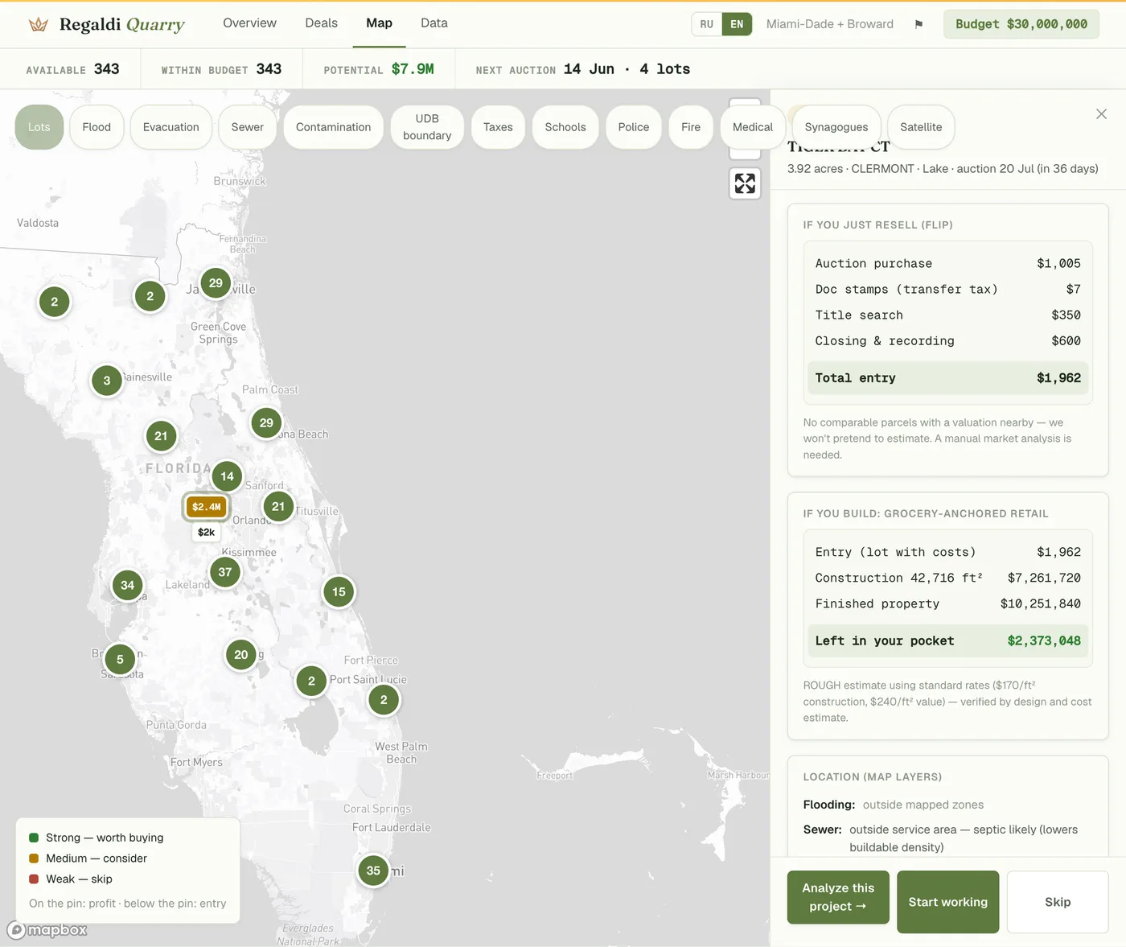Click the Skip button
Screen dimensions: 1126x947
pyautogui.click(x=1058, y=902)
